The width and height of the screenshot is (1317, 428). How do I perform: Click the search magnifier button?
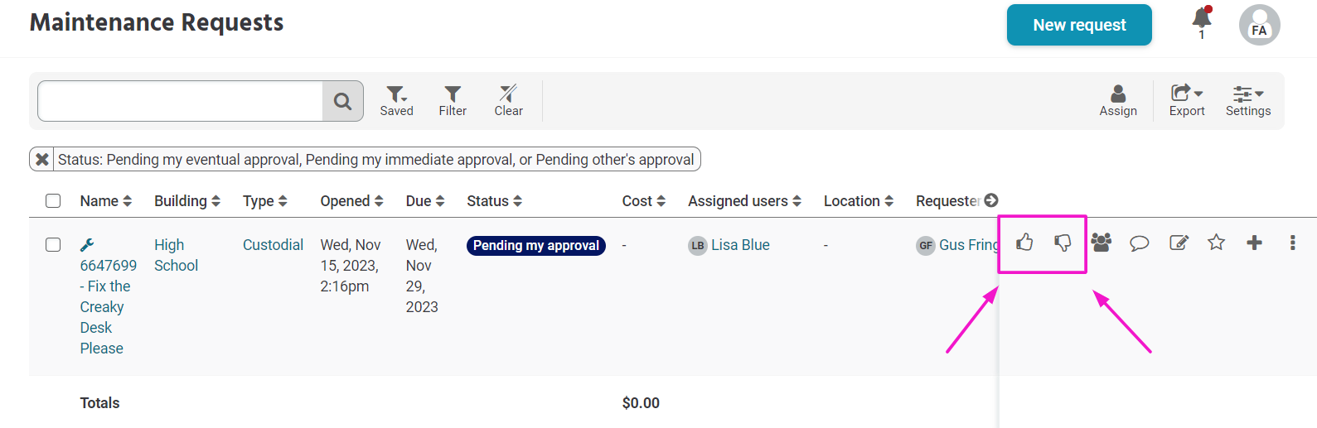pyautogui.click(x=342, y=101)
